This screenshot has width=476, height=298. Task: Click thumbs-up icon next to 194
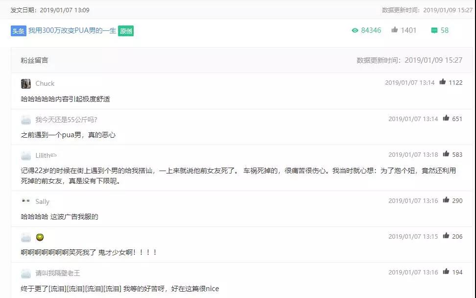click(x=446, y=271)
